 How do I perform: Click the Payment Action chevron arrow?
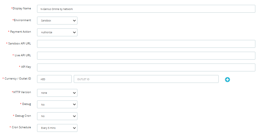pos(74,33)
